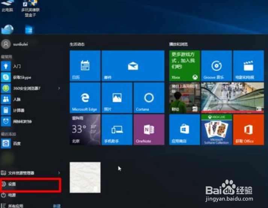Expand the 文件资源管理器 jump list arrow
This screenshot has height=208, width=268.
pyautogui.click(x=59, y=173)
